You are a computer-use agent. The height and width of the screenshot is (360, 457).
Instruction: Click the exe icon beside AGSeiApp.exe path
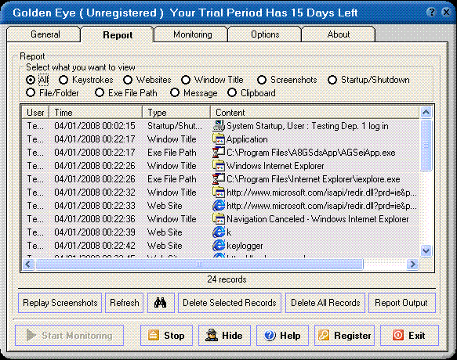[x=219, y=153]
